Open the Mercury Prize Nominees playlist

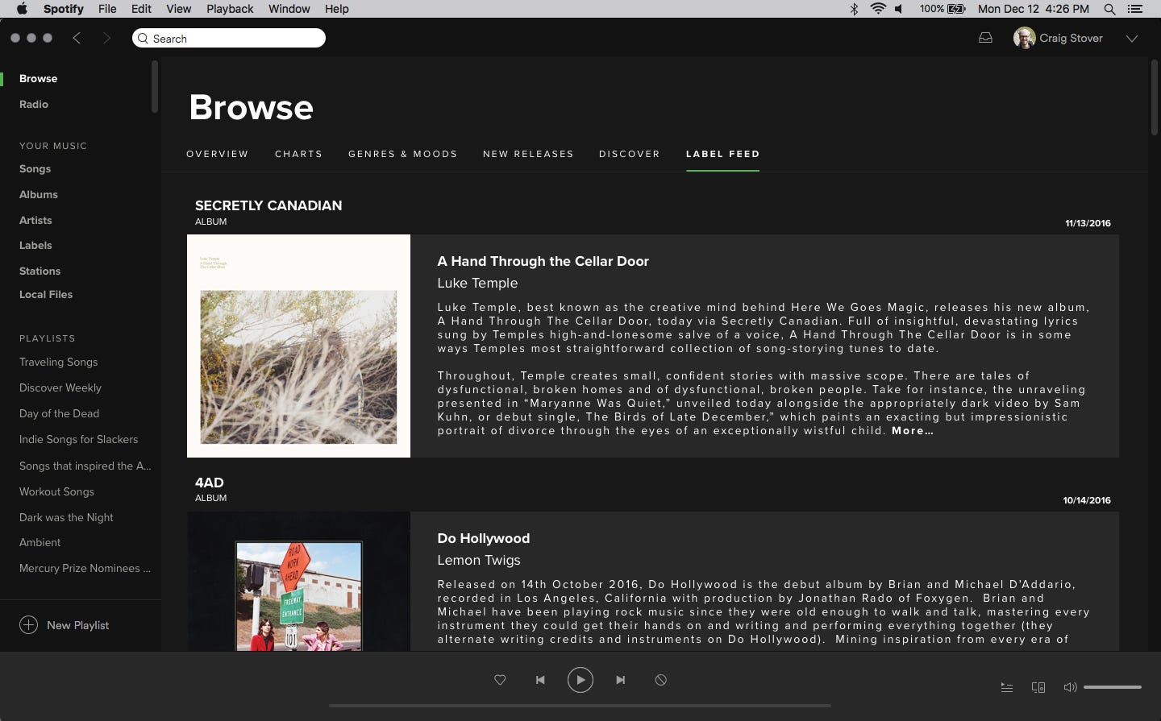pyautogui.click(x=85, y=568)
